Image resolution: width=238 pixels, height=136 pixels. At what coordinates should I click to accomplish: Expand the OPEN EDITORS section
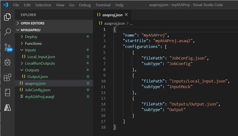pos(32,23)
